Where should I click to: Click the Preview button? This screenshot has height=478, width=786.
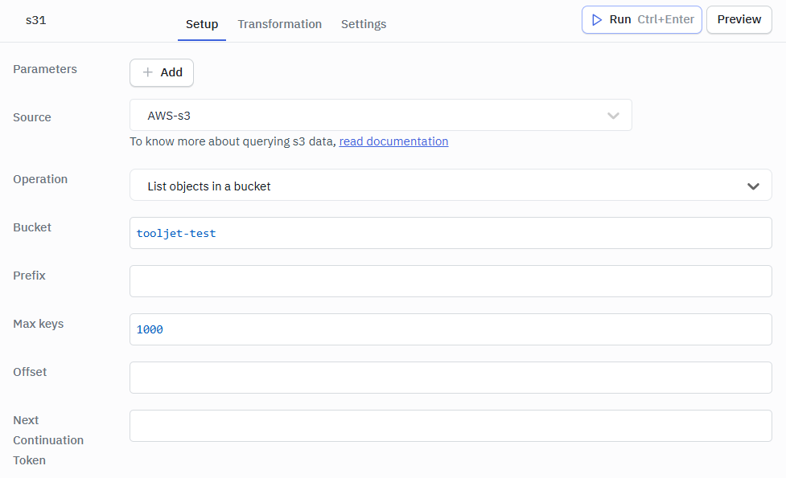point(739,19)
